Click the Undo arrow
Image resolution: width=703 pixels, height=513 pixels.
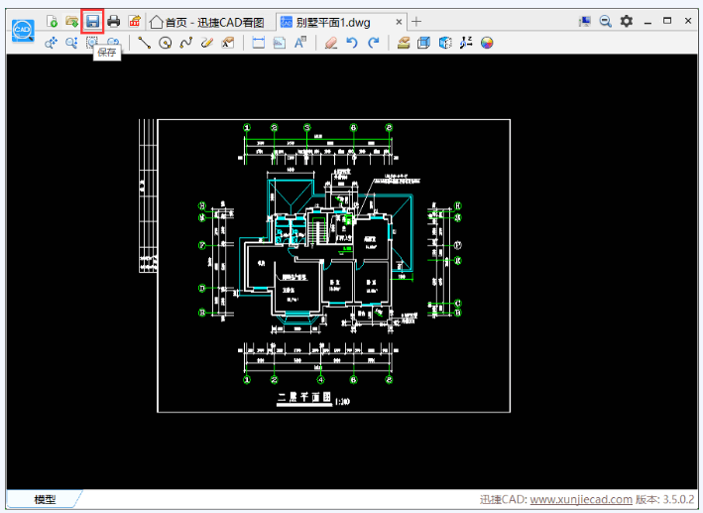tap(352, 43)
